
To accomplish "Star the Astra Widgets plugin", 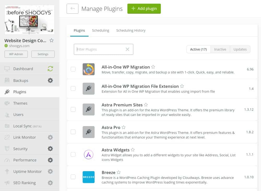I will [x=133, y=150].
